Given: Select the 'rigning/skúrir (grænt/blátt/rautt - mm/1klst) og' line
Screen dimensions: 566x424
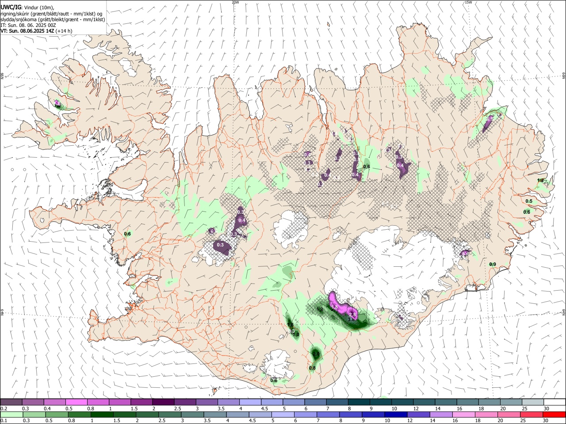Looking at the screenshot, I should pos(51,13).
